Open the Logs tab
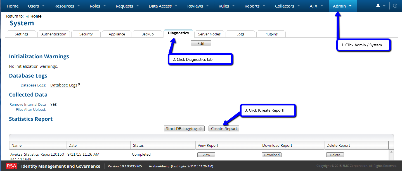The width and height of the screenshot is (402, 171). (240, 34)
